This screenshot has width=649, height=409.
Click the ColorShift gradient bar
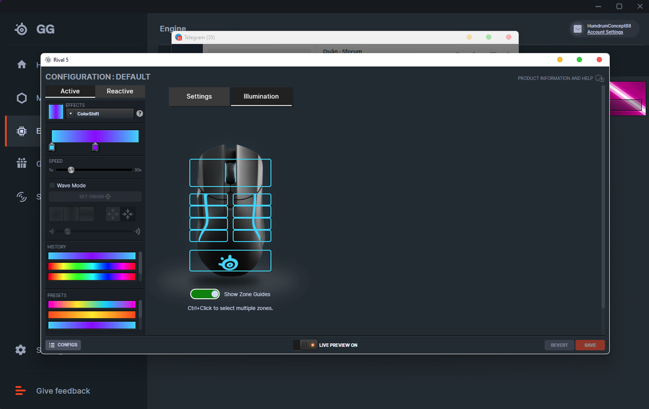pos(95,136)
